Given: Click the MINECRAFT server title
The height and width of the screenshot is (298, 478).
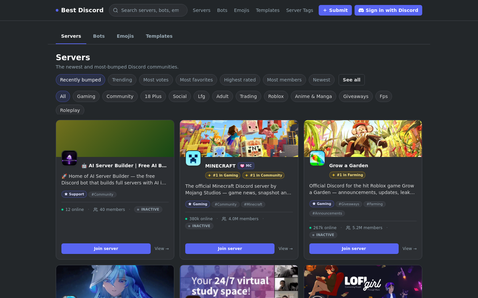Looking at the screenshot, I should 220,166.
